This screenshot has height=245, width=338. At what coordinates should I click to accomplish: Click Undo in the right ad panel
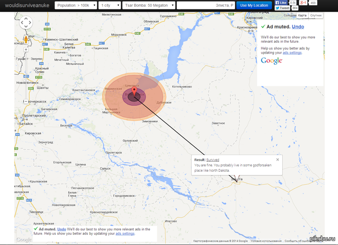coord(299,26)
